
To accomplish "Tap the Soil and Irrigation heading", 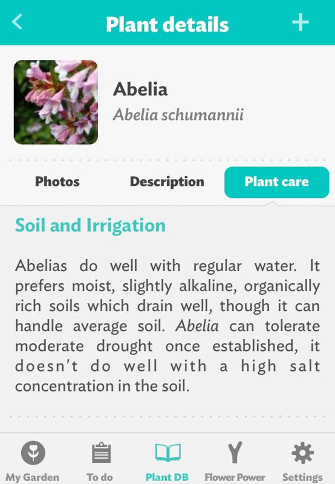I will (90, 225).
